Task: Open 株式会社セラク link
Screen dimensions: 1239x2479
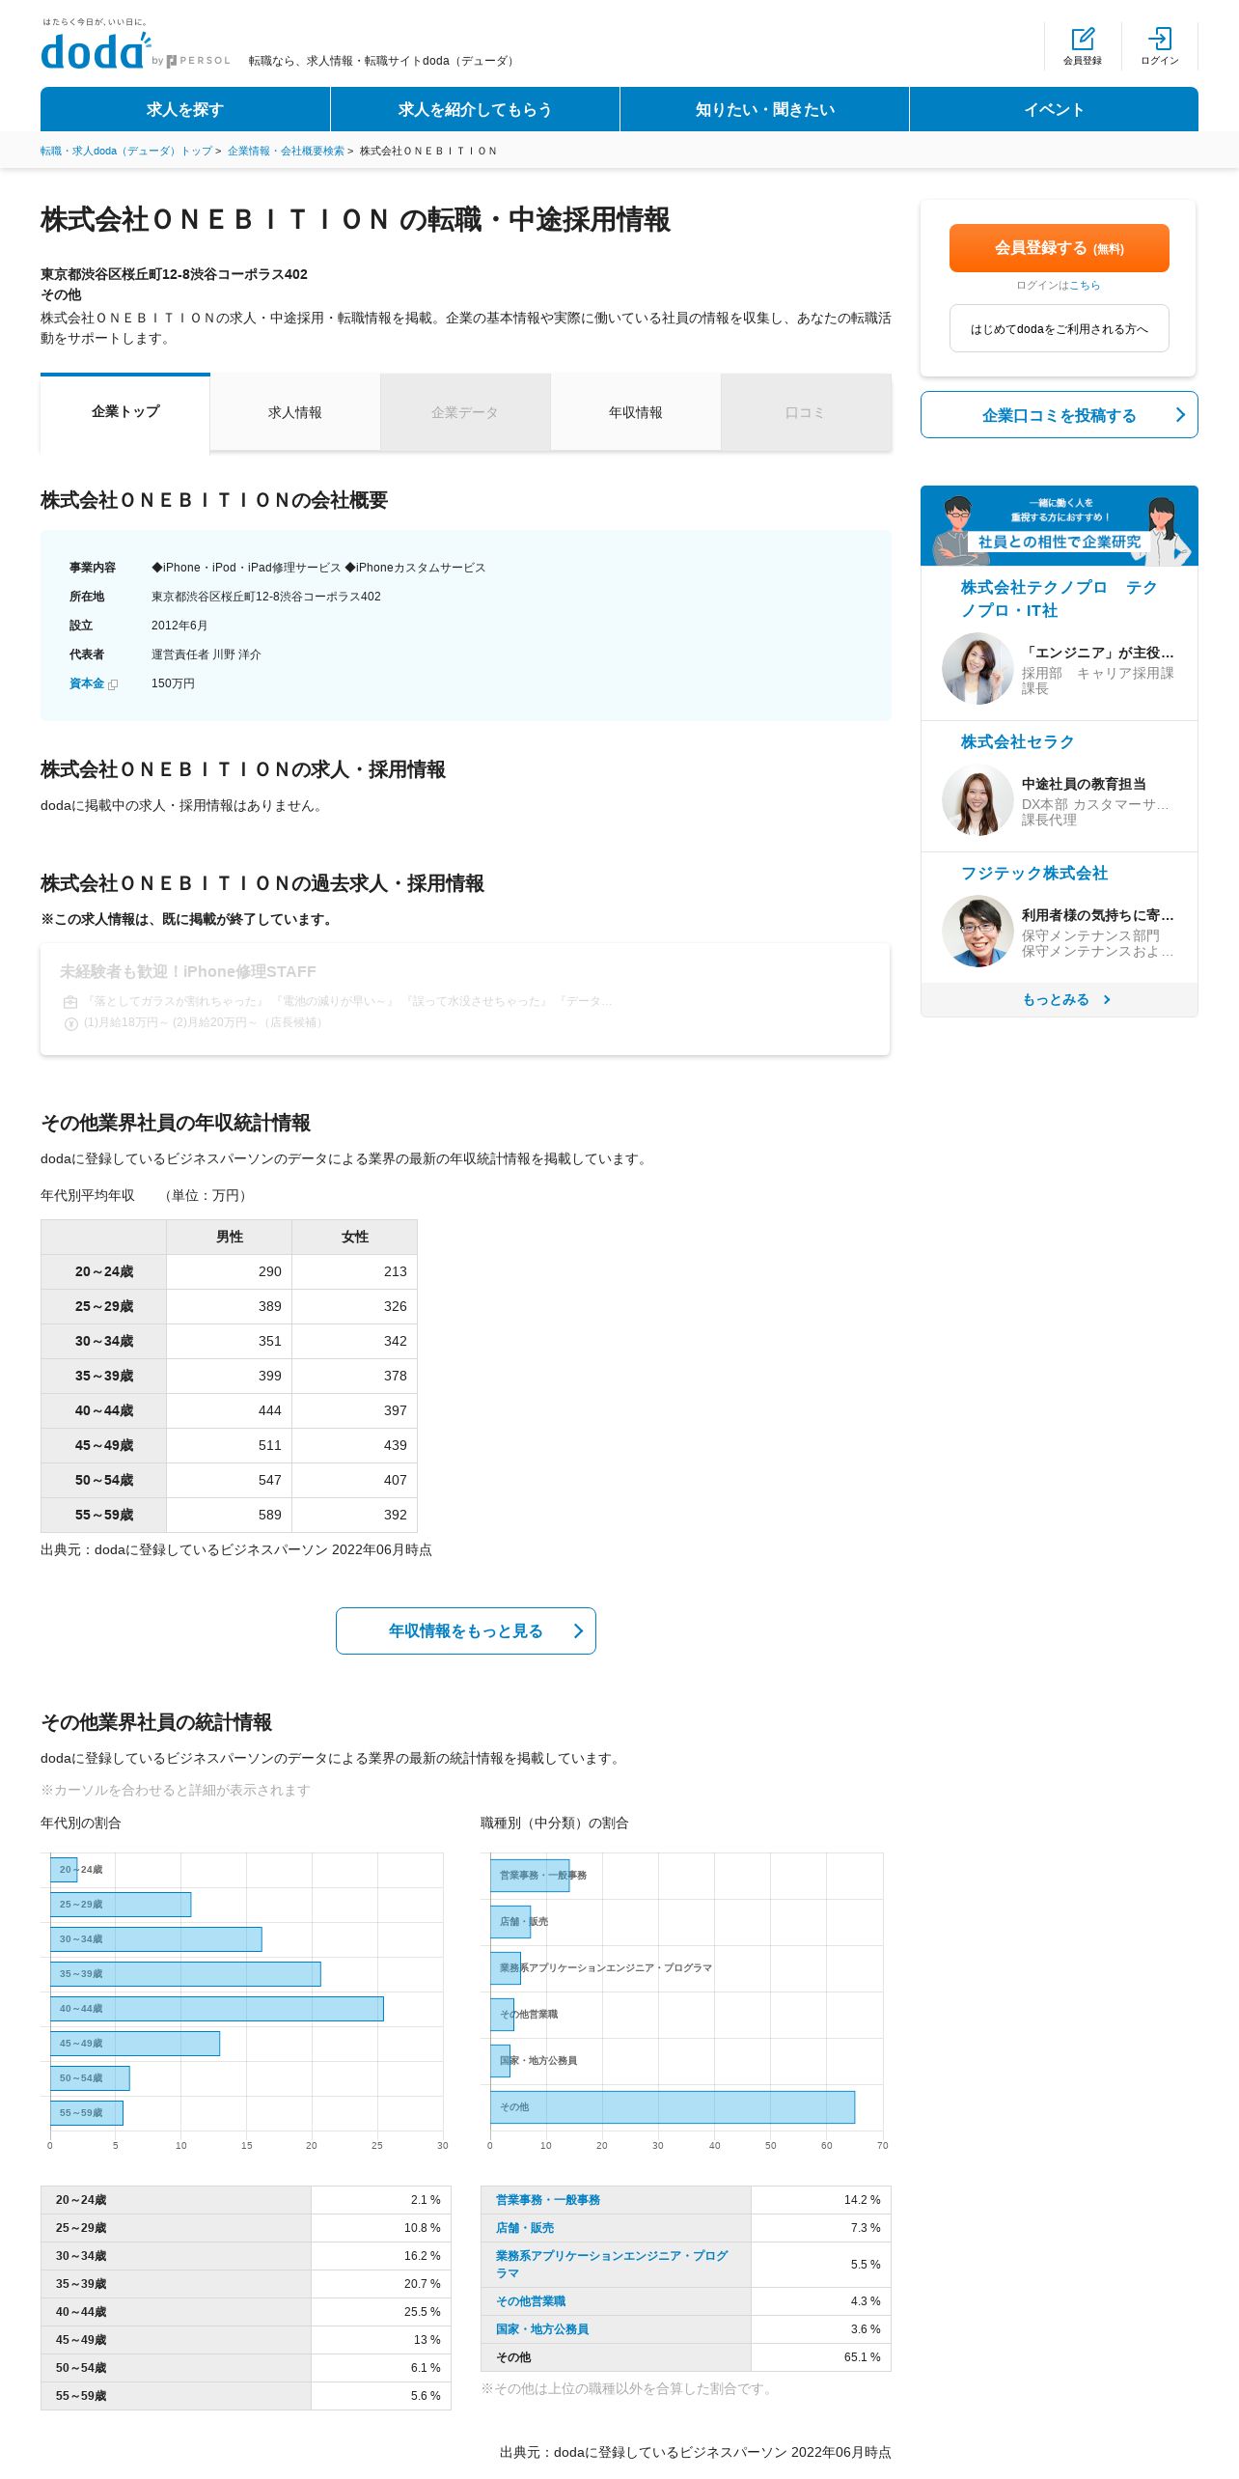Action: 1017,741
